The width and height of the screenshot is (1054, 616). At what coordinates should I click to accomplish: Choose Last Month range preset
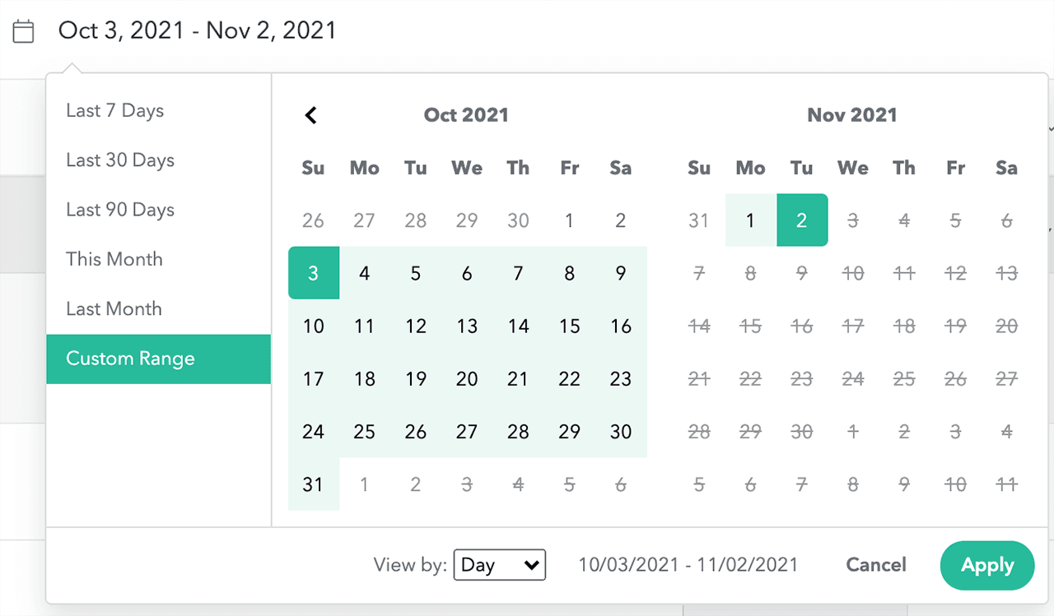coord(114,309)
